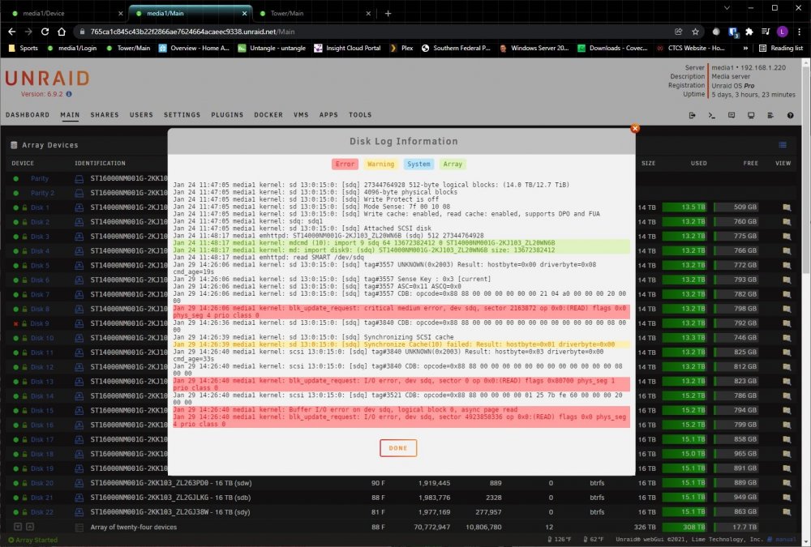Click the browser home button

click(62, 32)
